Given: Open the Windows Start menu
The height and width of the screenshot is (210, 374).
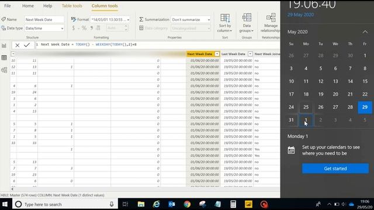Looking at the screenshot, I should click(x=5, y=204).
